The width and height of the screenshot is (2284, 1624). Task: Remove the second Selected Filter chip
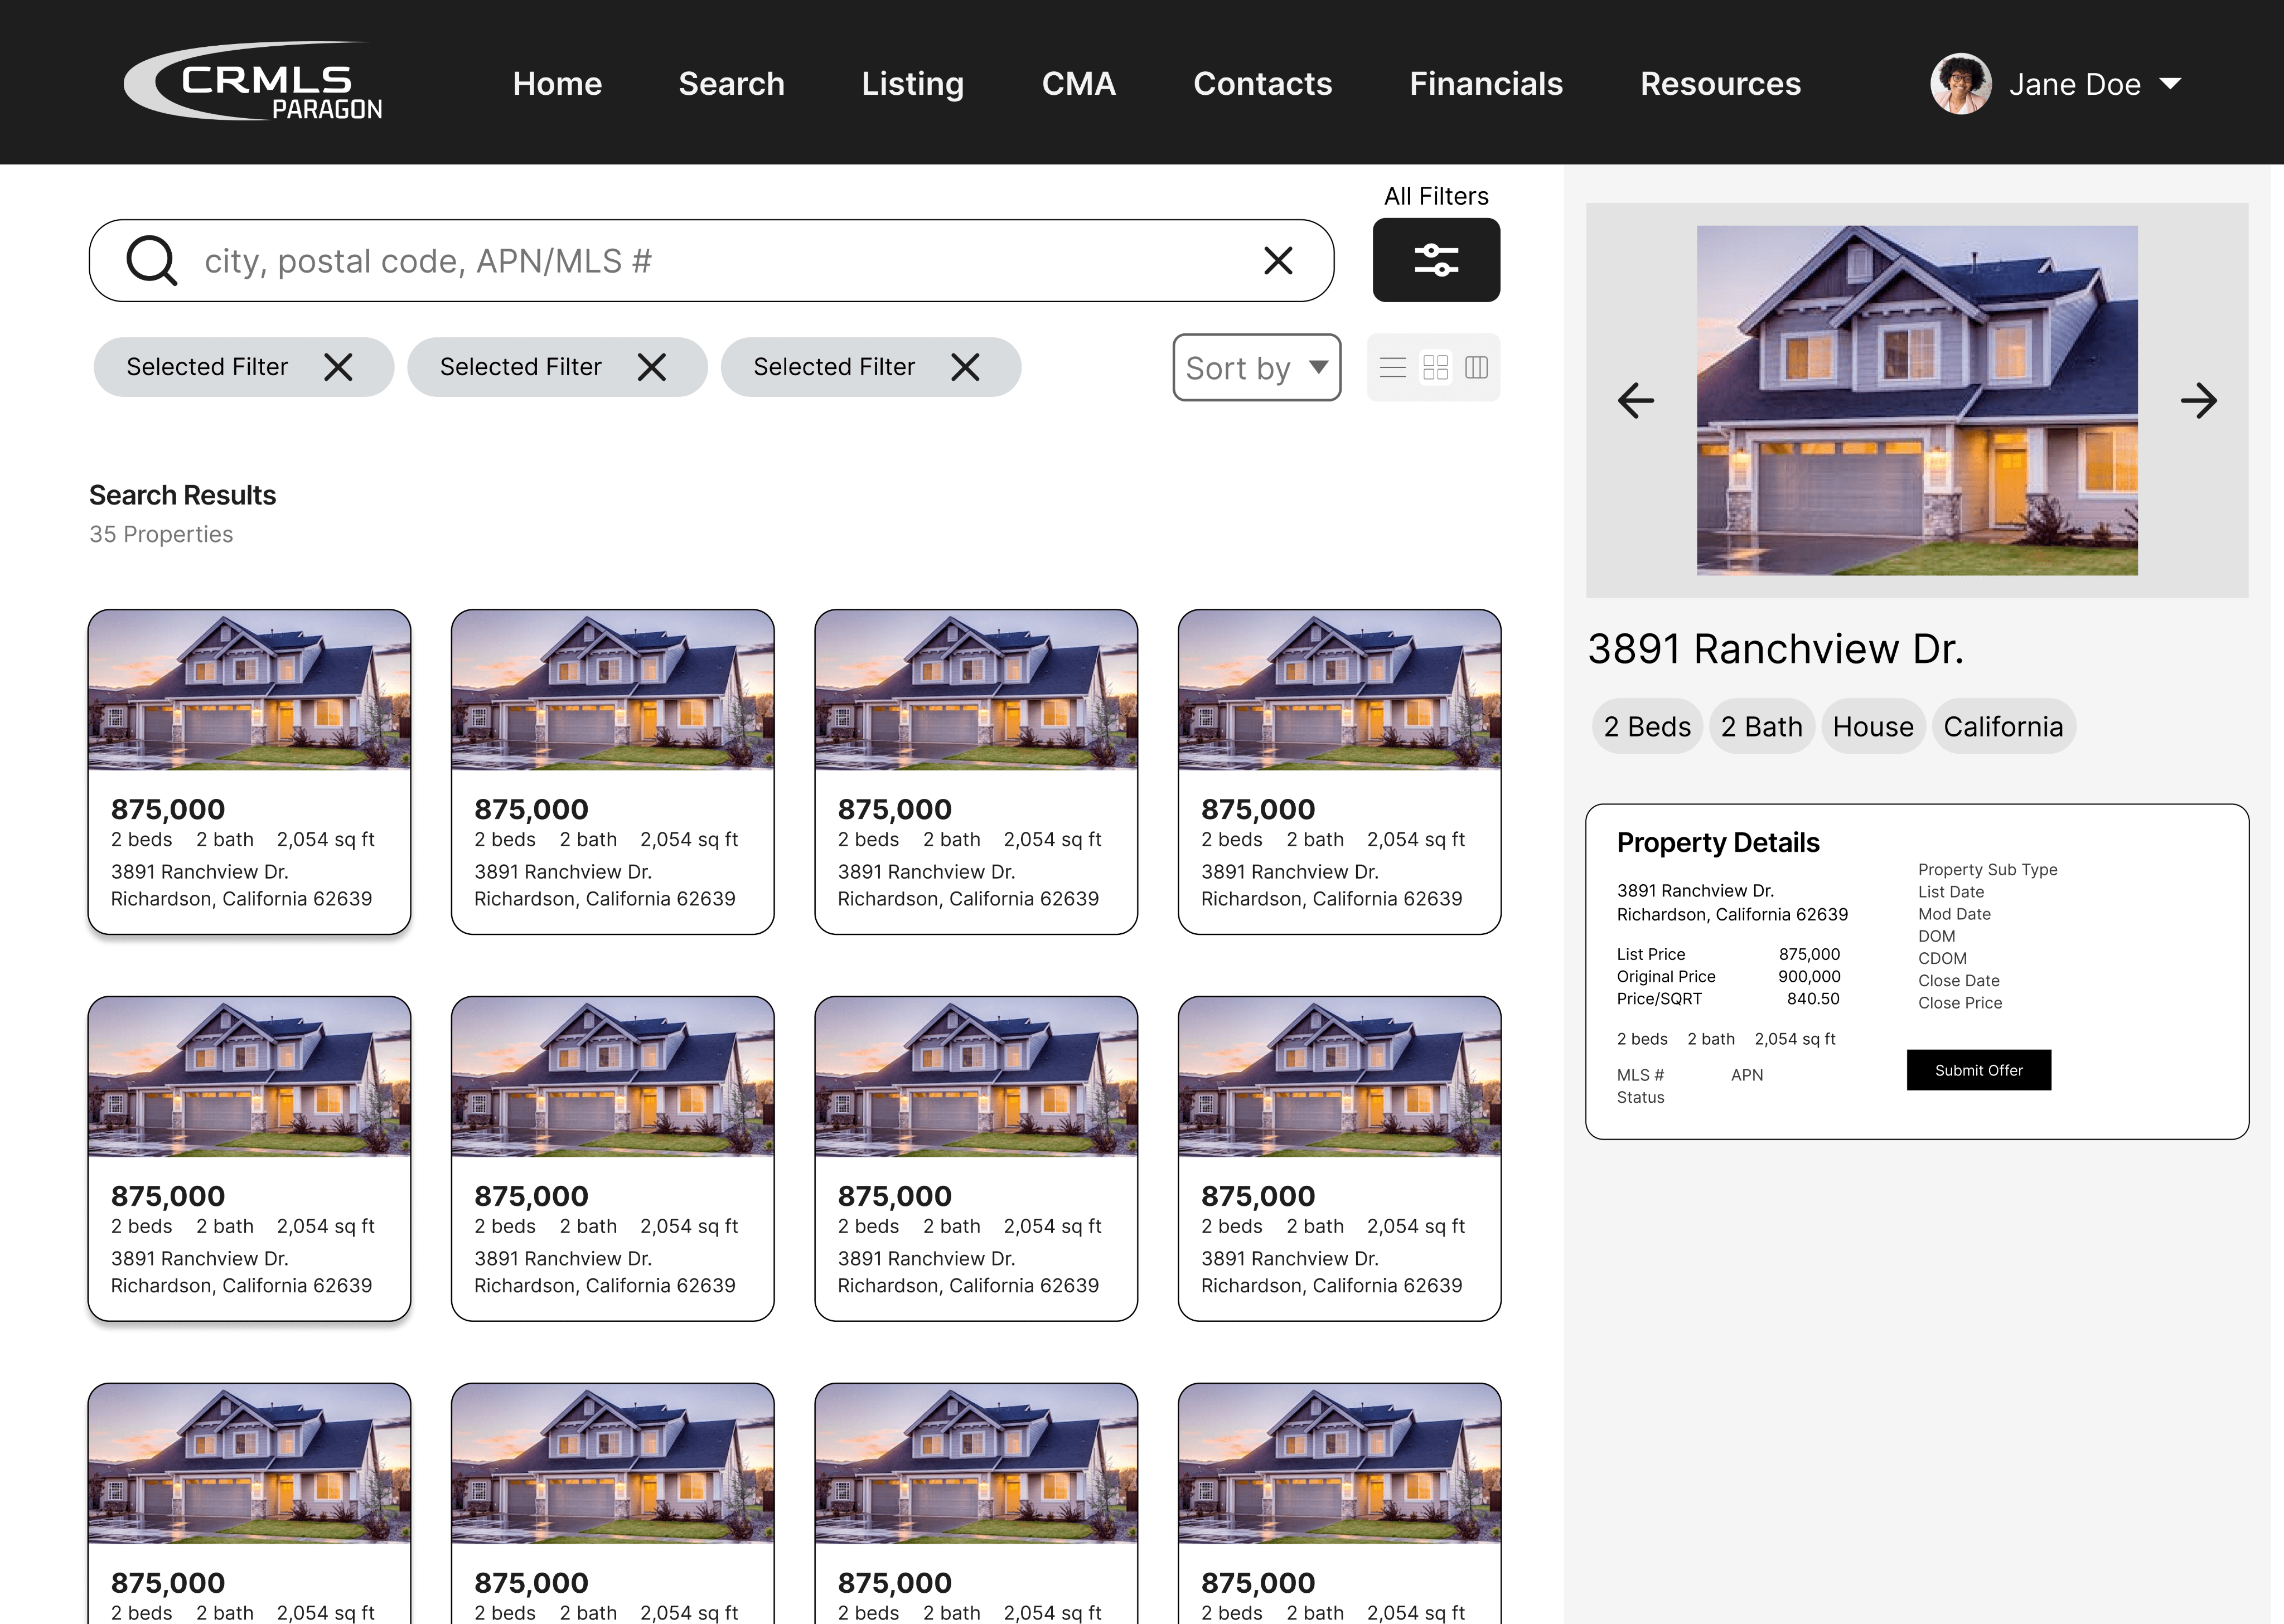click(x=652, y=367)
